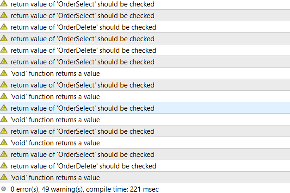The image size is (290, 193).
Task: Click the warning icon of the final 'void' function warning
Action: [4, 177]
